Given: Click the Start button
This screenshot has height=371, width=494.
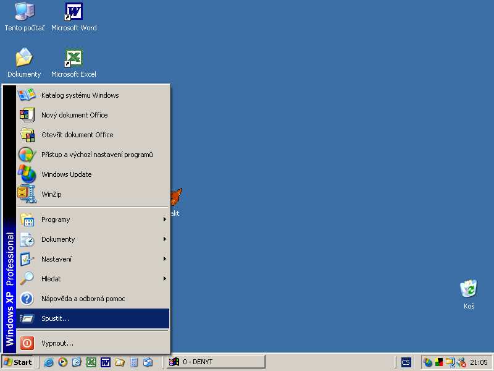Looking at the screenshot, I should tap(18, 362).
